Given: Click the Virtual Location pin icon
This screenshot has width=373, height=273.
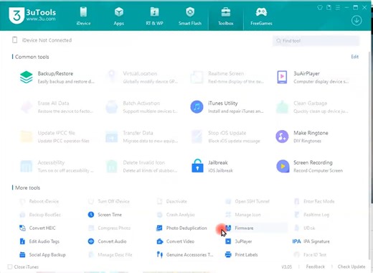Looking at the screenshot, I should (112, 77).
